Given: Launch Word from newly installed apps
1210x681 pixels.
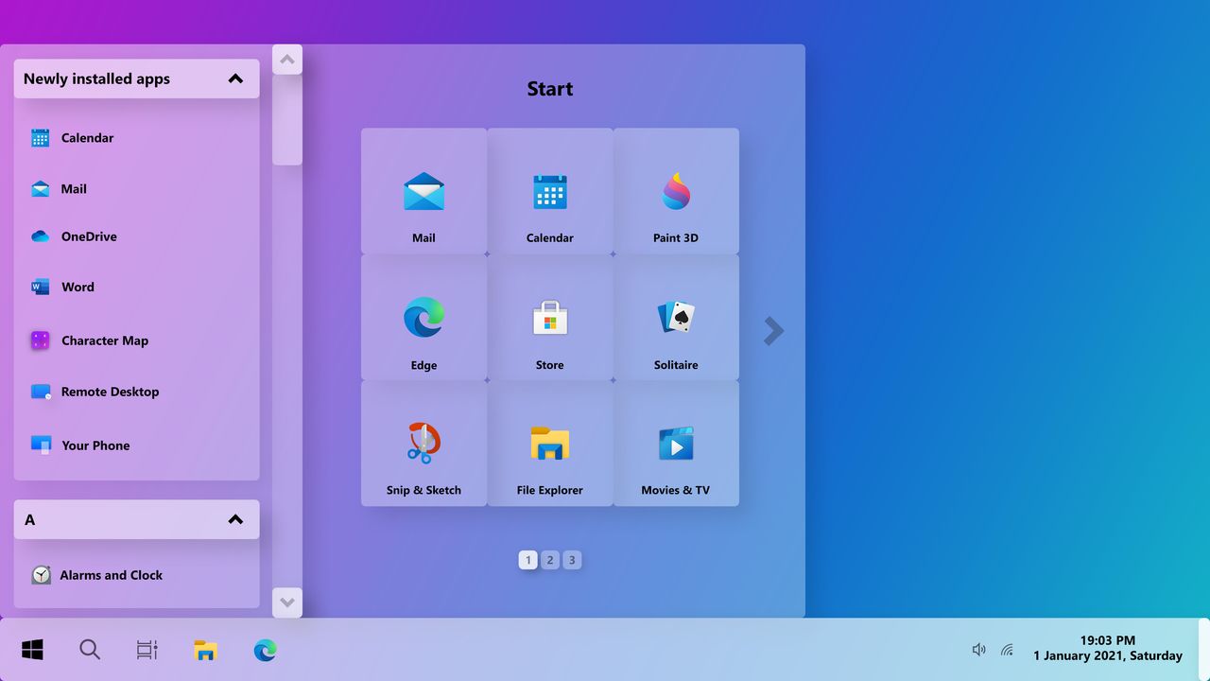Looking at the screenshot, I should point(78,287).
